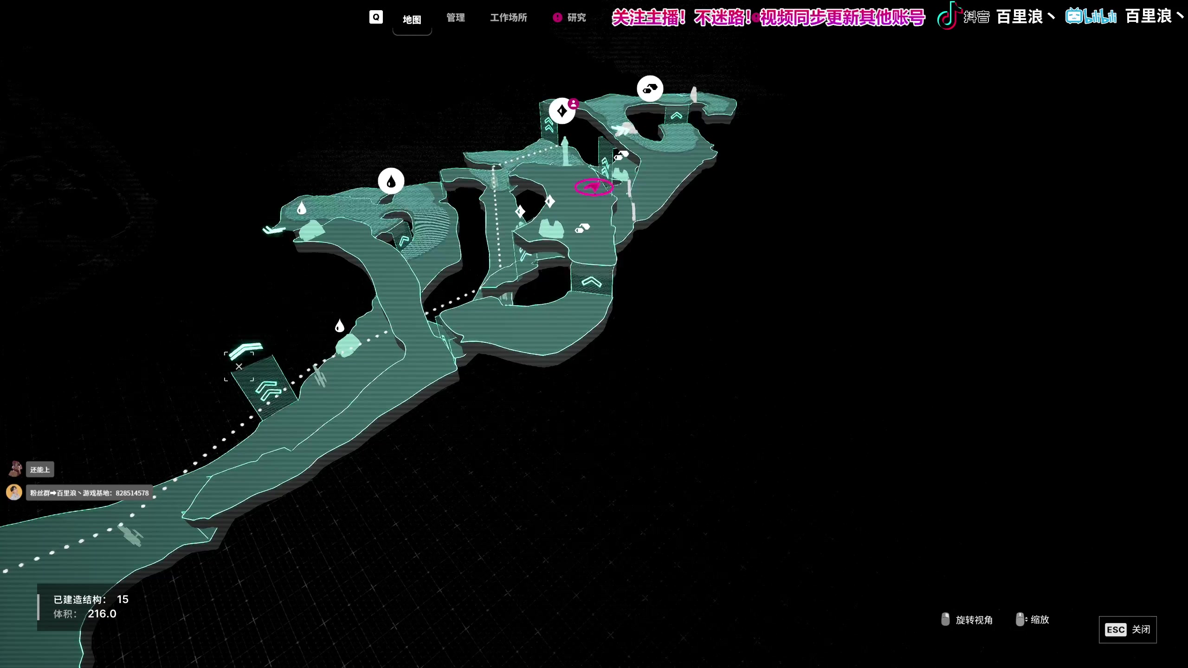Click the 还能上 chat message
The height and width of the screenshot is (668, 1188).
click(x=40, y=469)
